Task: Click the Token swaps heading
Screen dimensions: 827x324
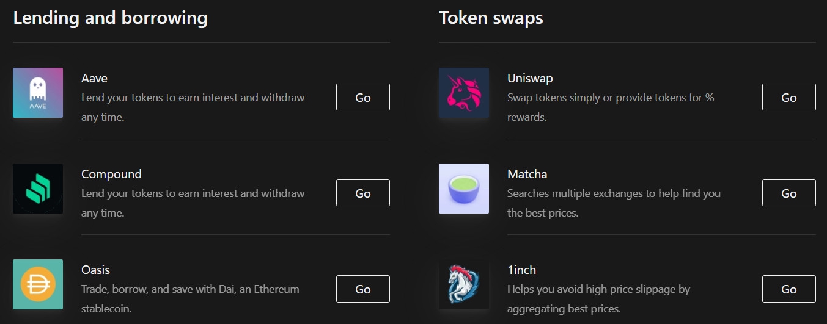Action: click(x=491, y=18)
